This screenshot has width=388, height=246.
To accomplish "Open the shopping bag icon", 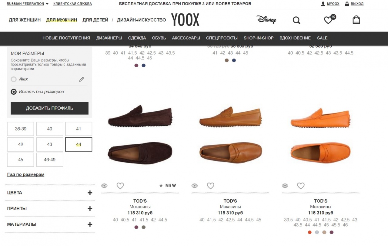I will [356, 20].
